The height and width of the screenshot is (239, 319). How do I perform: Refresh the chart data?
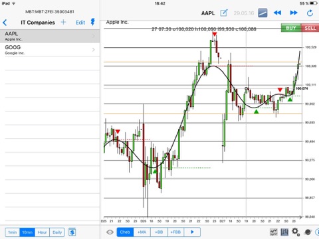pyautogui.click(x=310, y=13)
